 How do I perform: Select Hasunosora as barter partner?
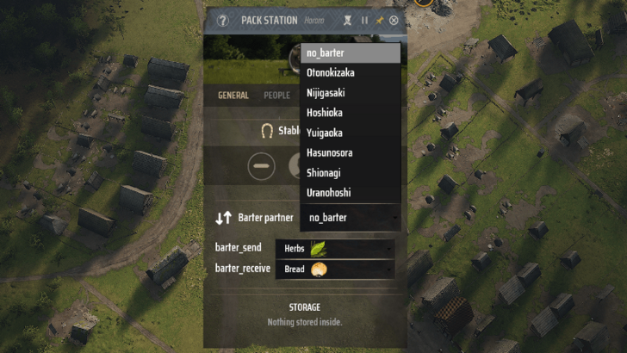351,152
